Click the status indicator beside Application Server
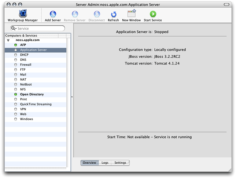The height and width of the screenshot is (179, 236). click(x=15, y=50)
